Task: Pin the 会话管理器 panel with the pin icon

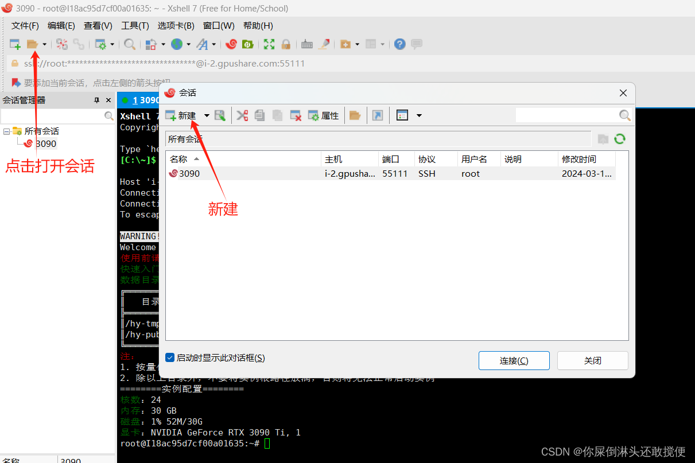Action: tap(96, 100)
